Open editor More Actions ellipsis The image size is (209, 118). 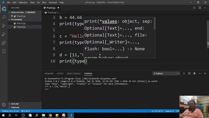[x=205, y=8]
